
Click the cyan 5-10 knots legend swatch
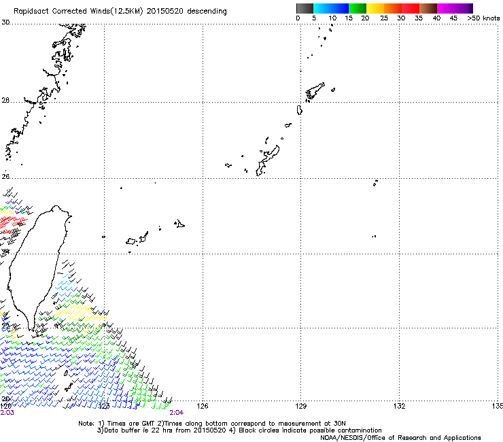322,8
